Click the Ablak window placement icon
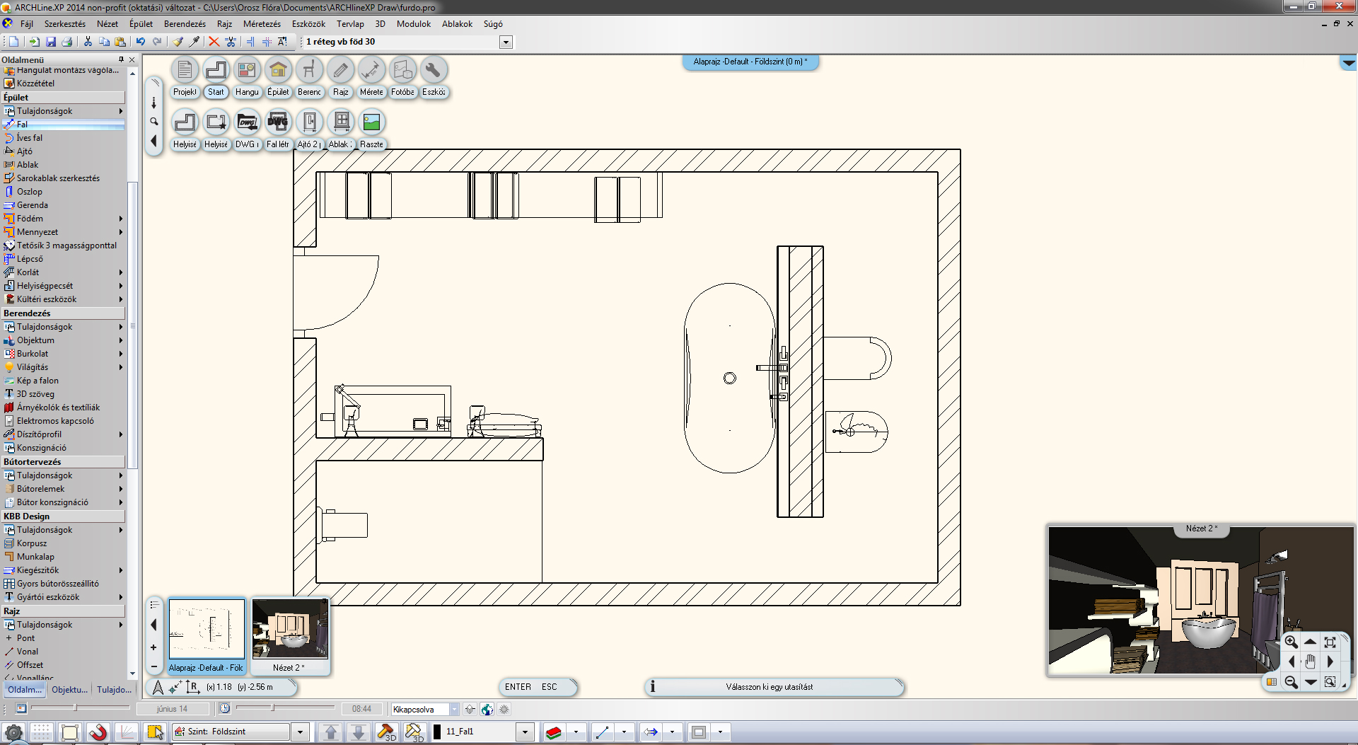Viewport: 1358px width, 745px height. tap(341, 122)
